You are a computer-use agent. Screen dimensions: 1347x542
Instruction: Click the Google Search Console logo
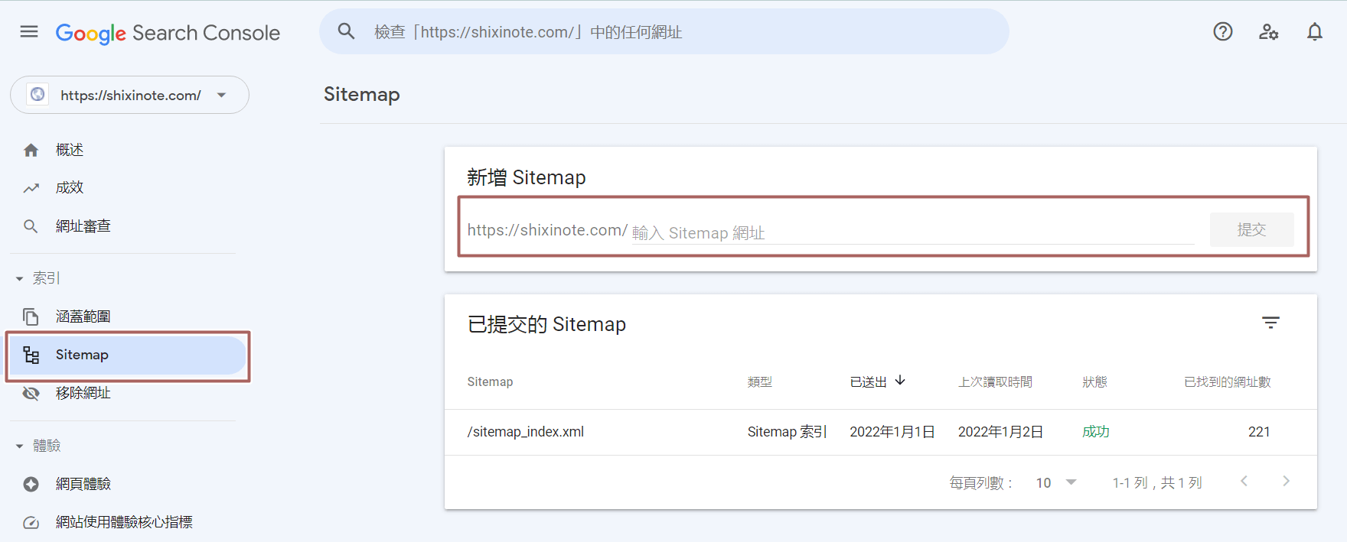[168, 33]
